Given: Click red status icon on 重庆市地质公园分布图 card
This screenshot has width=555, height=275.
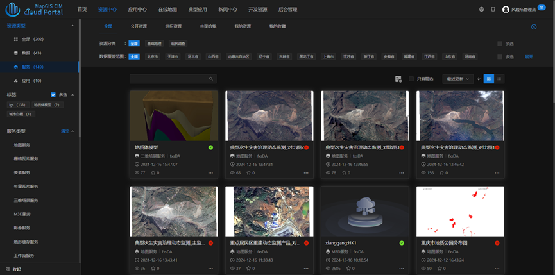Looking at the screenshot, I should click(497, 243).
